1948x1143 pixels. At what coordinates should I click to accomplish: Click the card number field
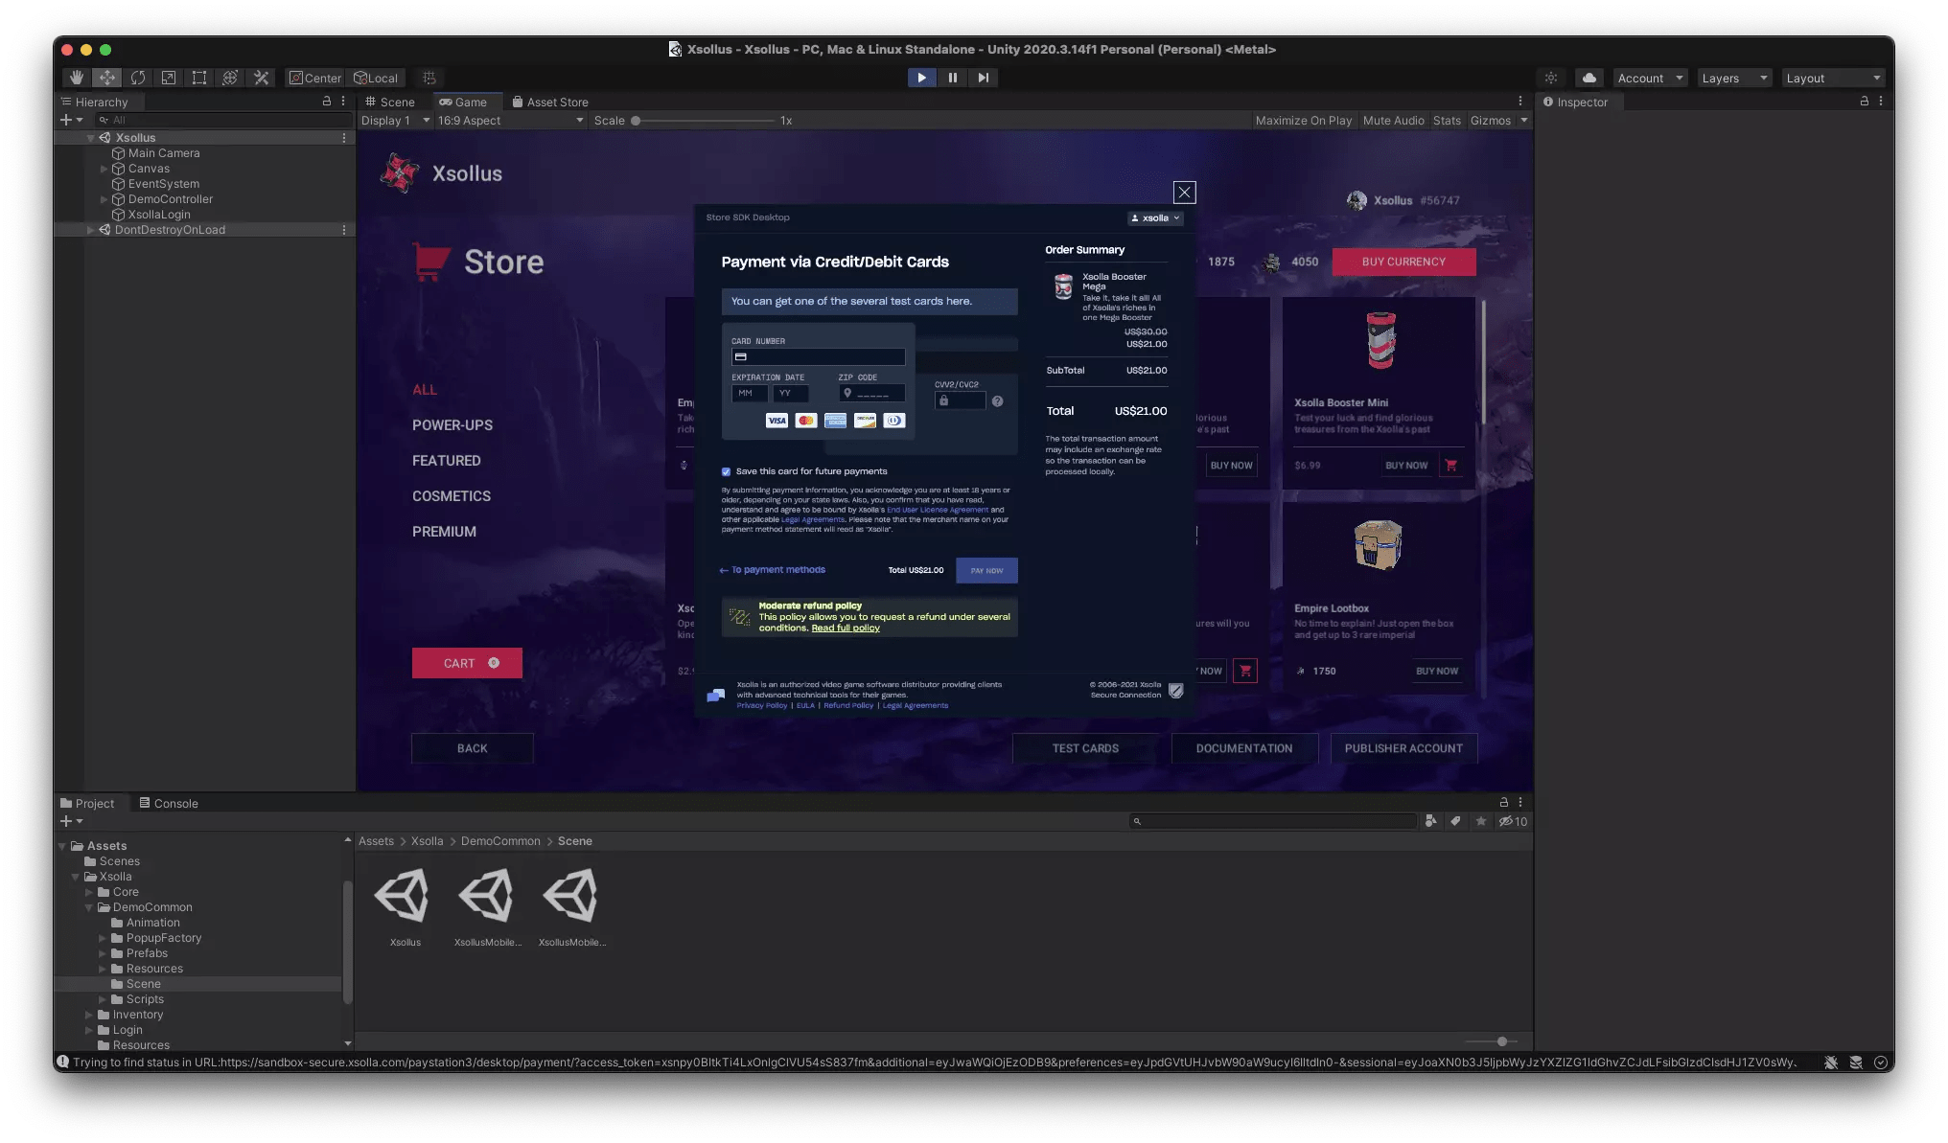(x=818, y=356)
